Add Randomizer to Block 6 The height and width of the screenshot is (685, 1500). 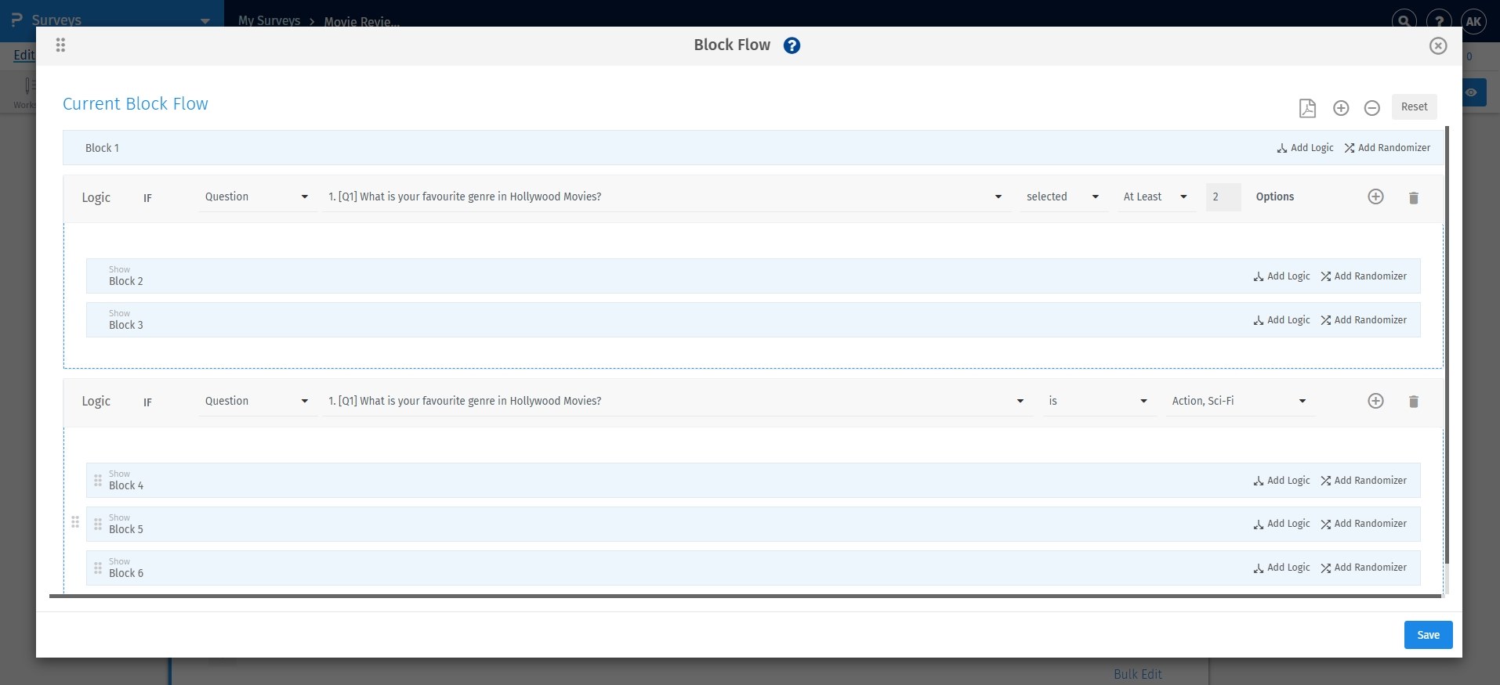click(x=1364, y=568)
